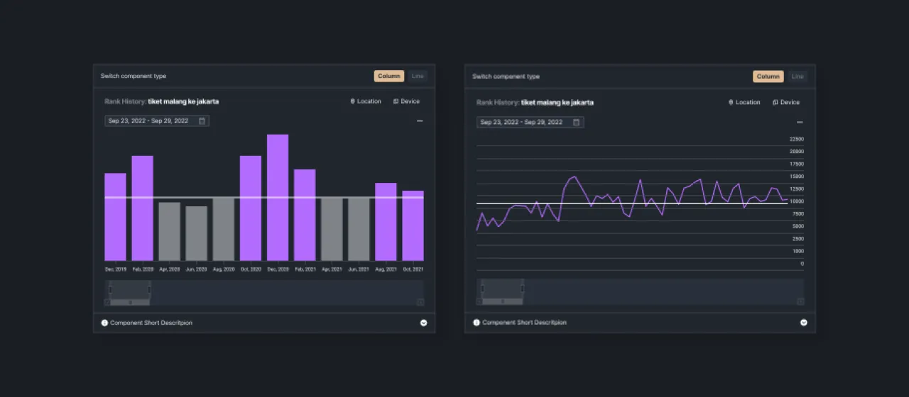Click the 10000 y-axis label
Viewport: 909px width, 397px height.
click(797, 201)
